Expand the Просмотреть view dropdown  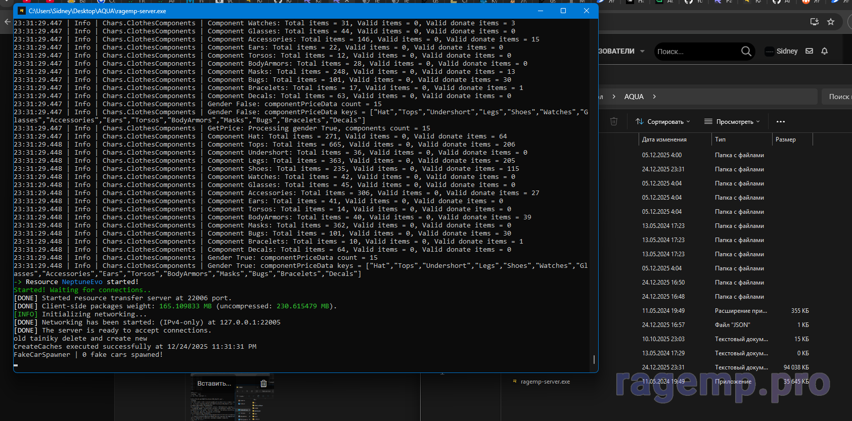click(732, 121)
